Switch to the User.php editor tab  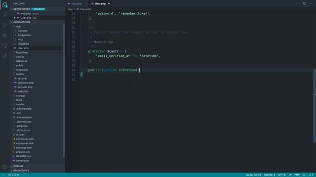(x=100, y=3)
